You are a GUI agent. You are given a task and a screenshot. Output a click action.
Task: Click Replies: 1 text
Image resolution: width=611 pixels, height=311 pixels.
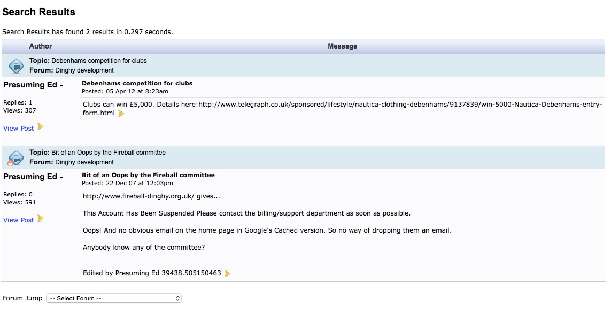(18, 102)
